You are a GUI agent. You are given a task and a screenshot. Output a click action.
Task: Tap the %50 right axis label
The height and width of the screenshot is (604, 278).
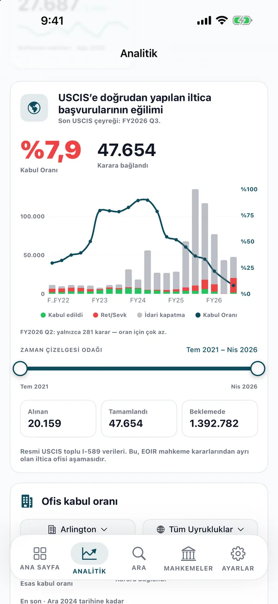(x=247, y=242)
